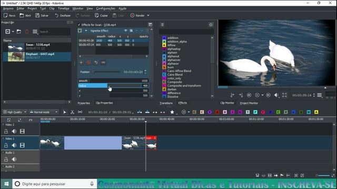This screenshot has height=189, width=337.
Task: Click the red remove keyframe button
Action: coord(88,62)
